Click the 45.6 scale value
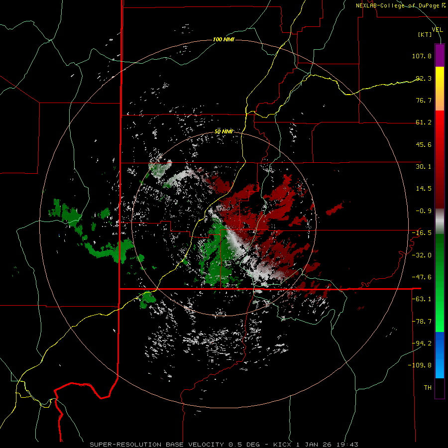The height and width of the screenshot is (448, 448). pyautogui.click(x=424, y=144)
